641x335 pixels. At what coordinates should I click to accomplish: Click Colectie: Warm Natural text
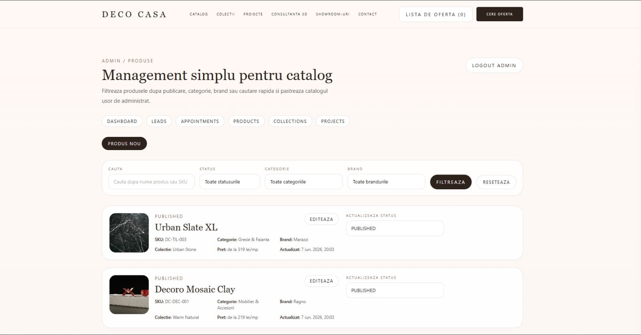point(177,317)
